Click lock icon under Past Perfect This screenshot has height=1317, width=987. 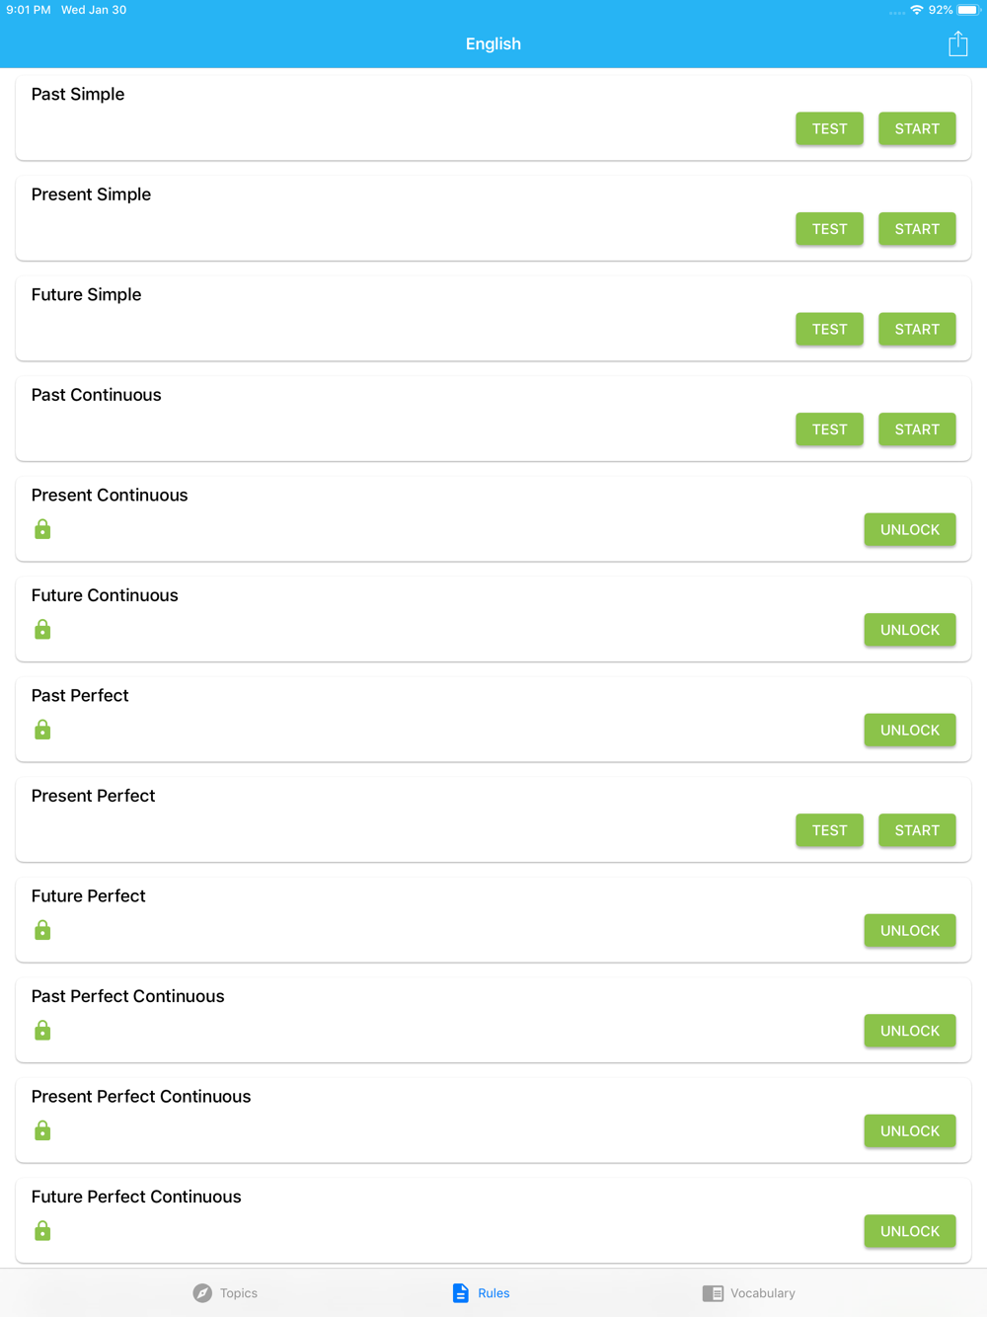42,730
